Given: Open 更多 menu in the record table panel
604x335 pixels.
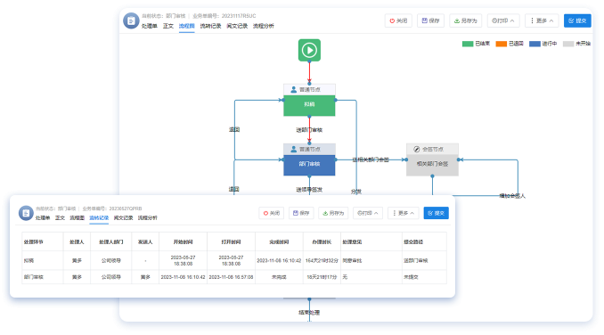Looking at the screenshot, I should [x=403, y=213].
